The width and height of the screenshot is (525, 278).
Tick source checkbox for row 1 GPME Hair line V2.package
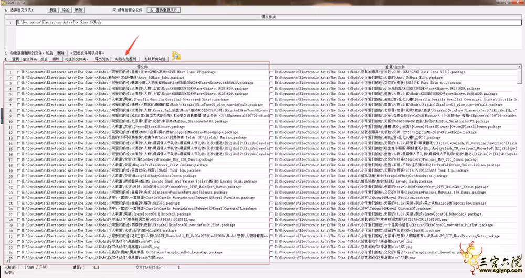point(19,72)
